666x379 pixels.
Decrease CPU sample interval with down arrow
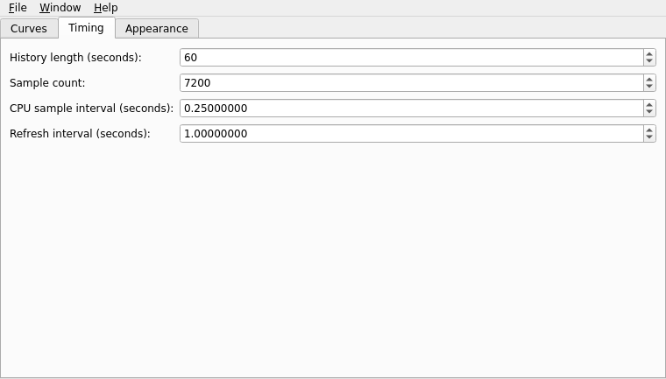[x=649, y=112]
